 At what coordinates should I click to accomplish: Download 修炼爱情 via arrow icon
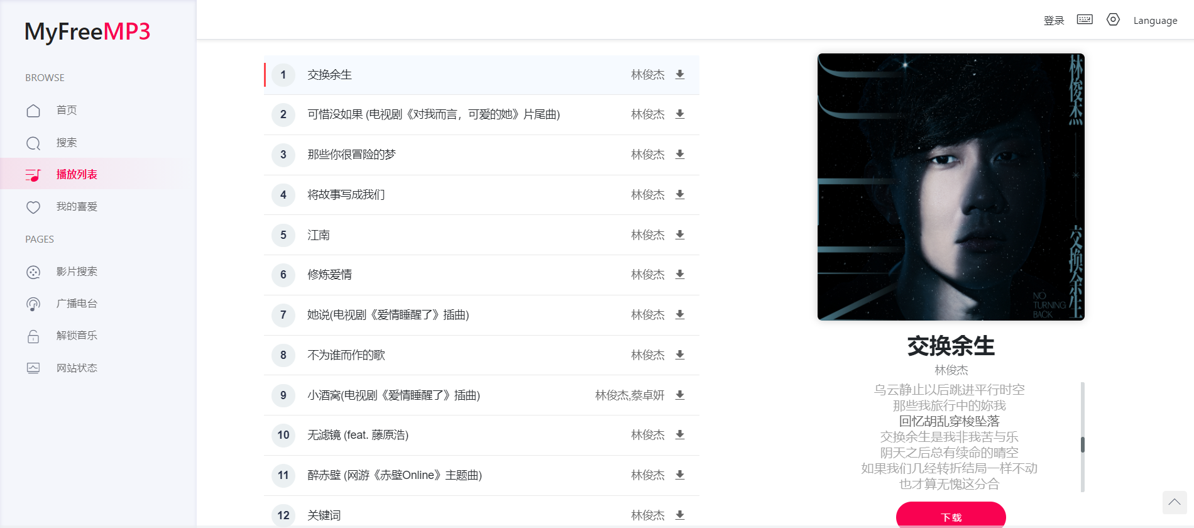coord(679,275)
